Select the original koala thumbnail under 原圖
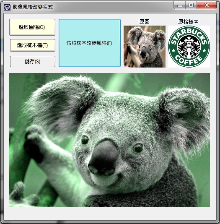The height and width of the screenshot is (224, 220). click(145, 47)
